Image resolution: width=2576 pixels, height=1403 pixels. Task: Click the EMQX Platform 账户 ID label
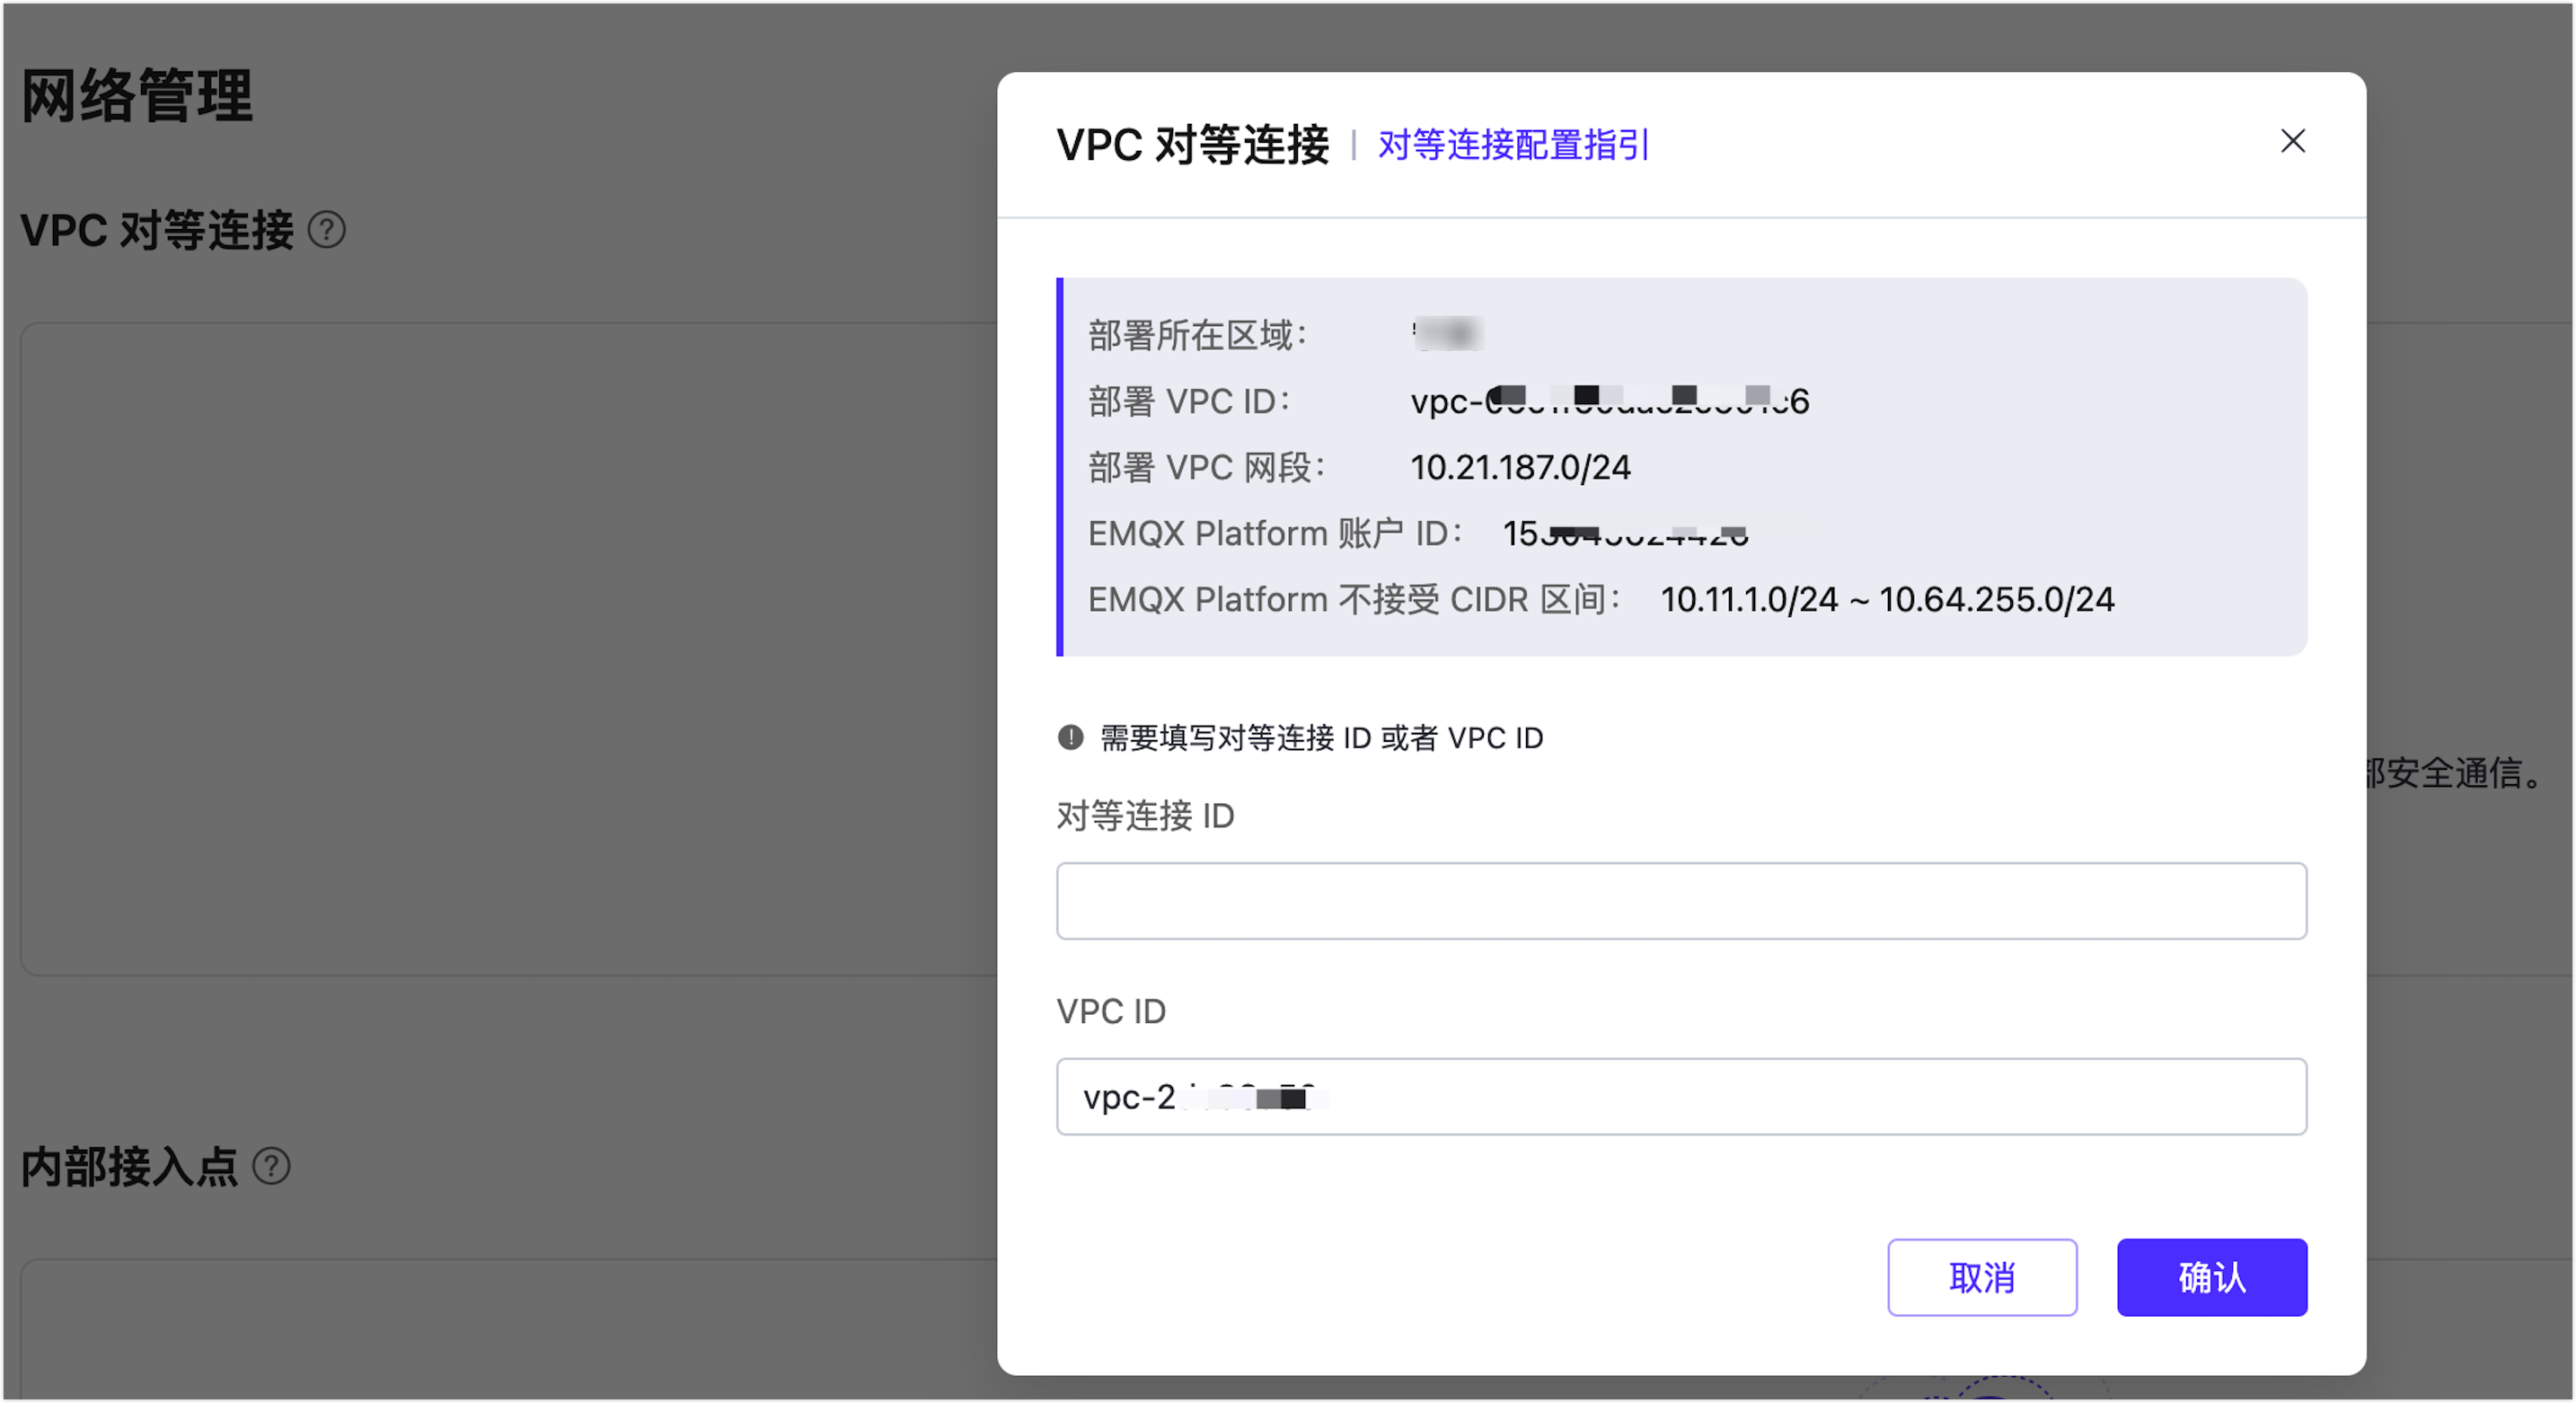(x=1275, y=534)
